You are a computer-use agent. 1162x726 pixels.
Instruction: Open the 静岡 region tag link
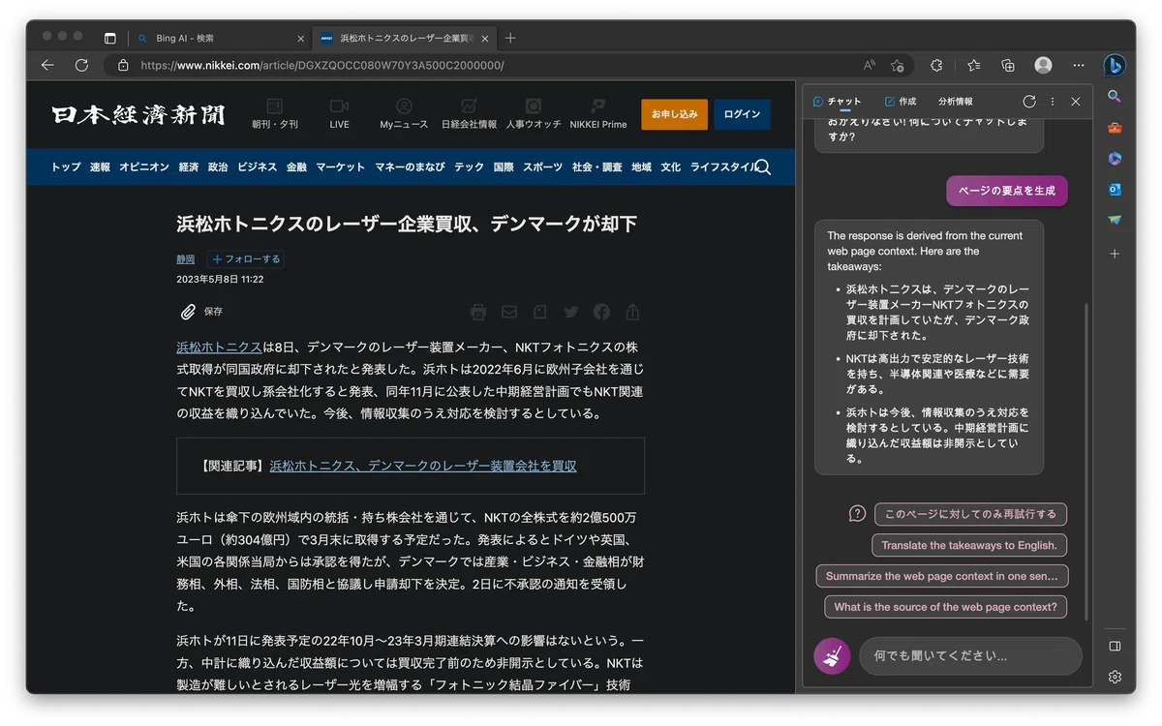185,259
